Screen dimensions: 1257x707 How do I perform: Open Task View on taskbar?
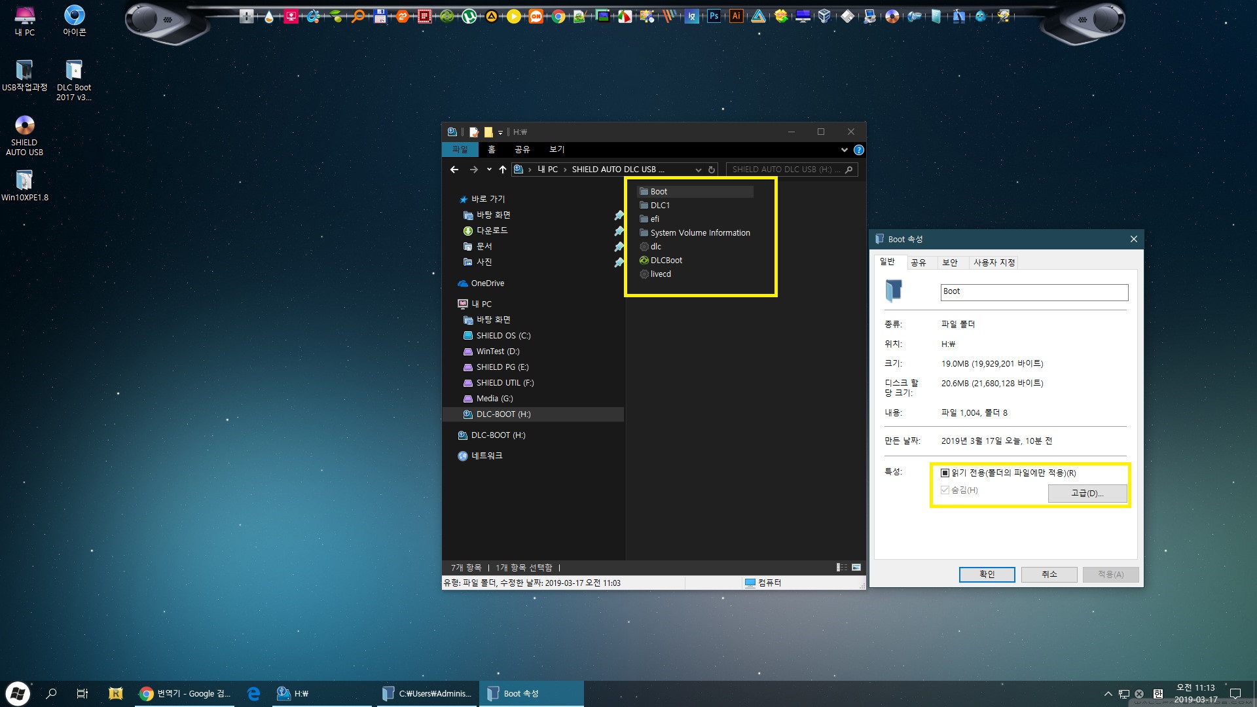point(82,693)
